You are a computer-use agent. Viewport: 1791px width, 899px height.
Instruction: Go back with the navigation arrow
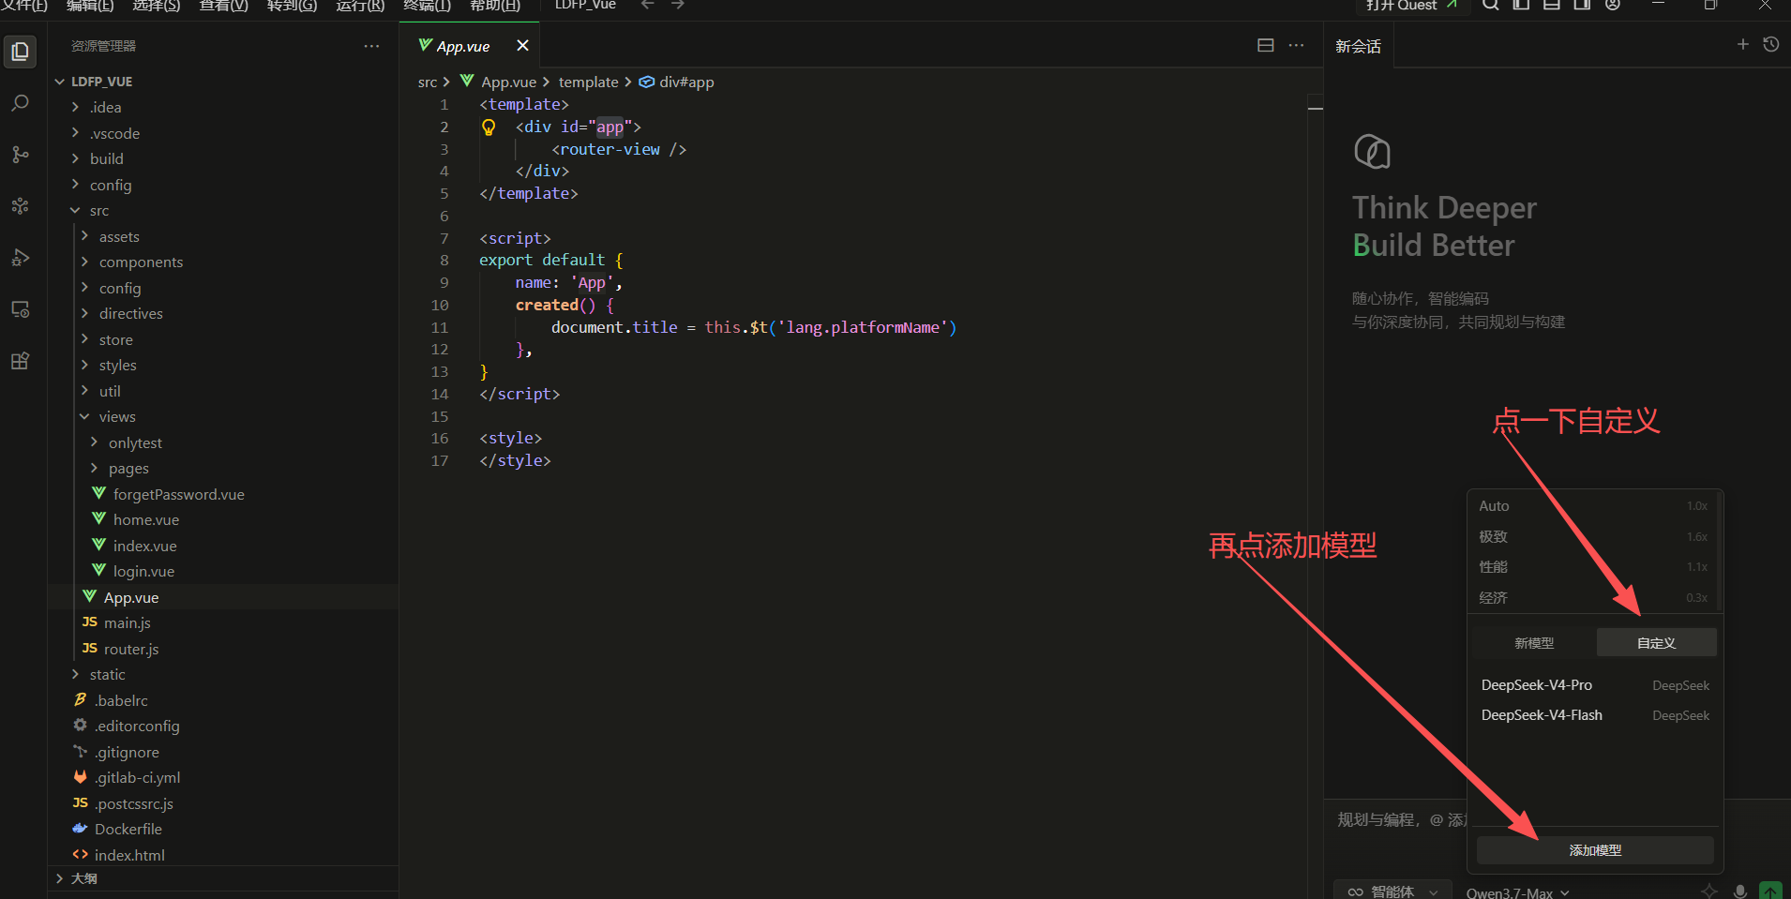[647, 5]
